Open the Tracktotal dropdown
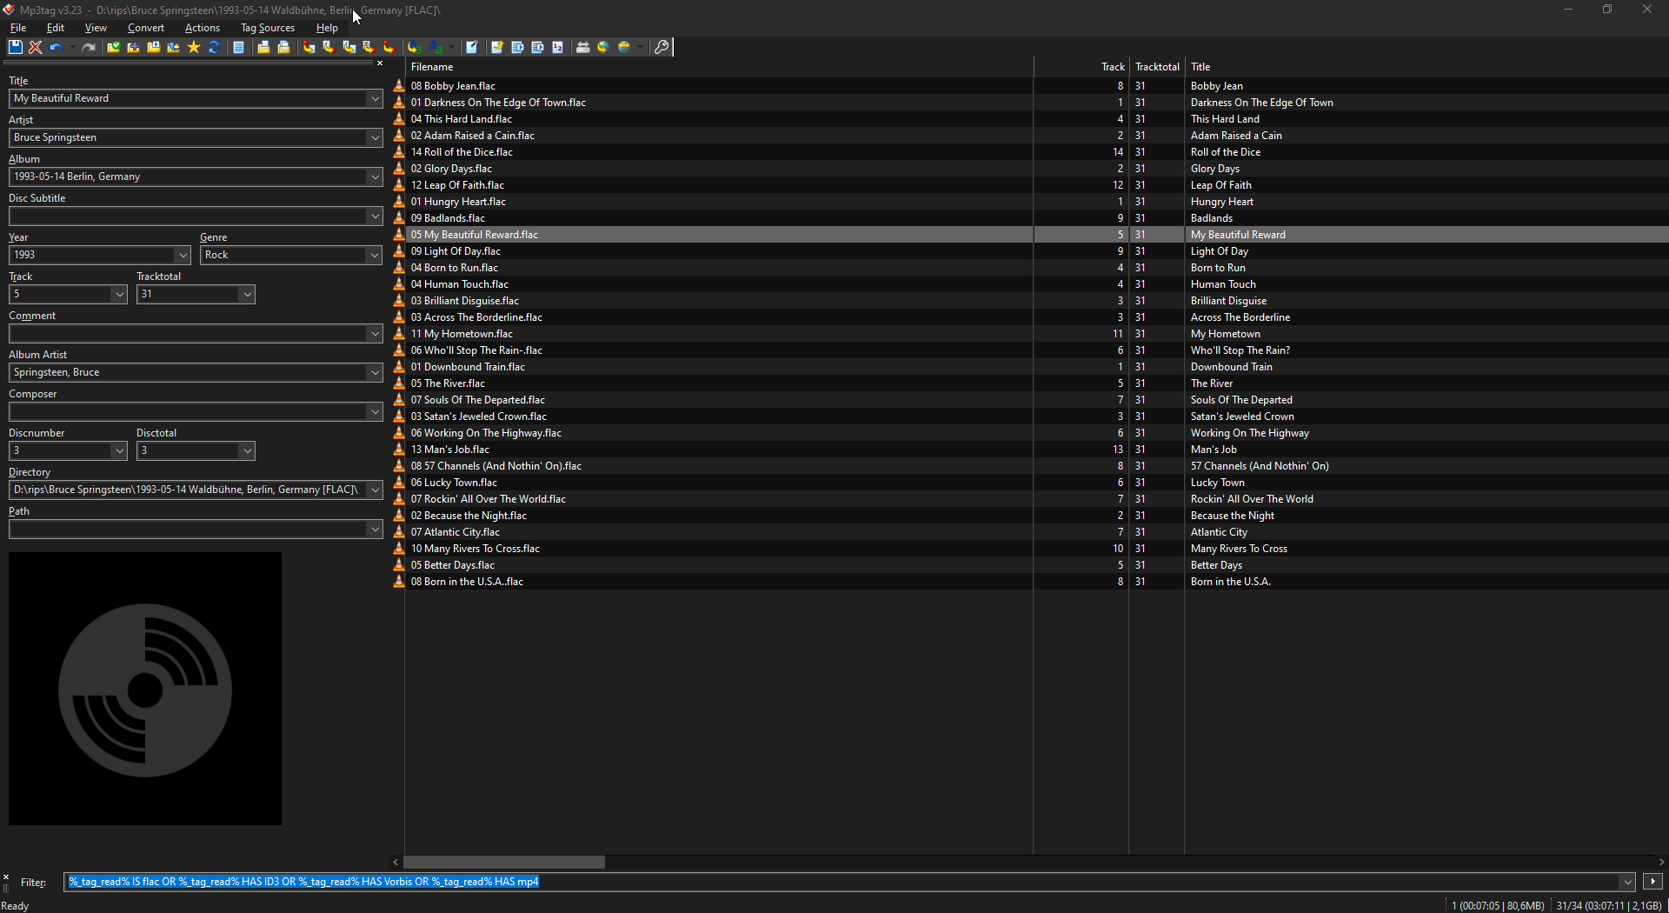The height and width of the screenshot is (913, 1669). pos(248,295)
